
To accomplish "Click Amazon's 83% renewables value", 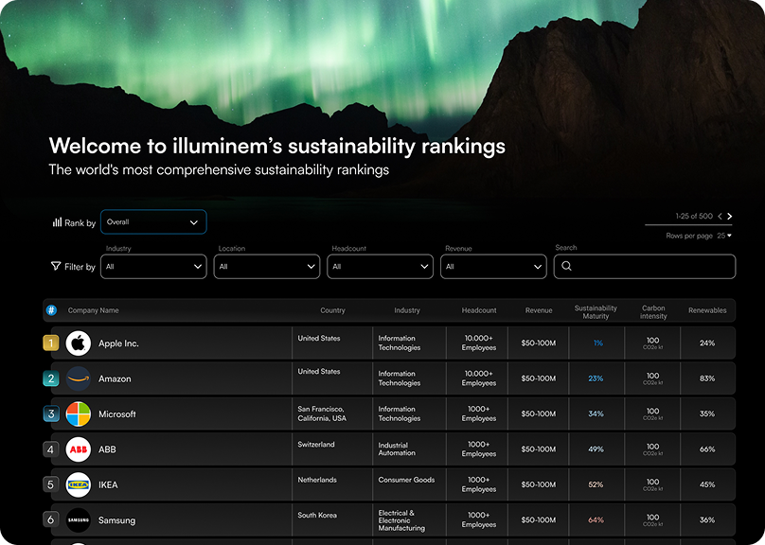I will click(x=707, y=378).
